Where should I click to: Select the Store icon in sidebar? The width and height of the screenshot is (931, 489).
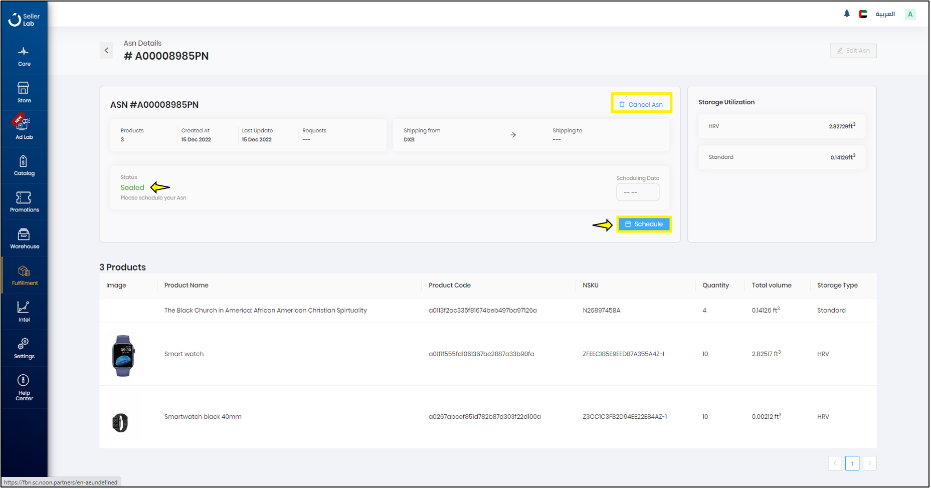pos(24,92)
